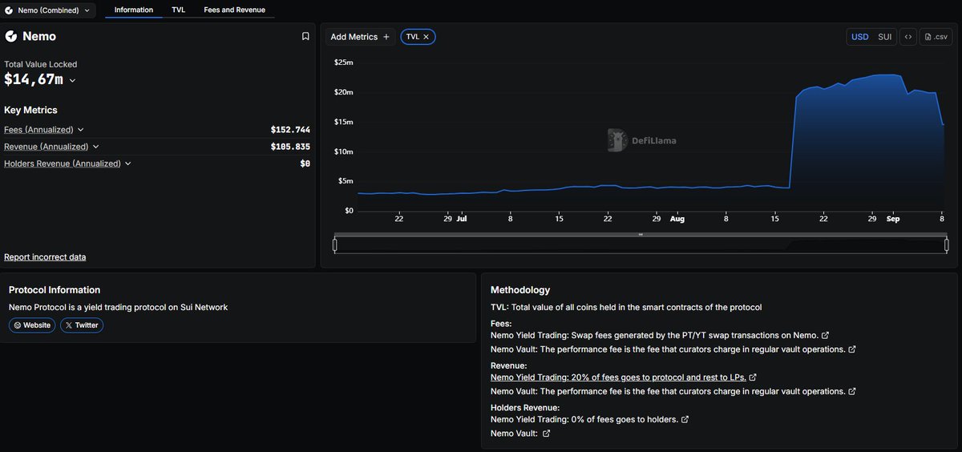
Task: Bookmark the Nemo protocol
Action: 305,36
